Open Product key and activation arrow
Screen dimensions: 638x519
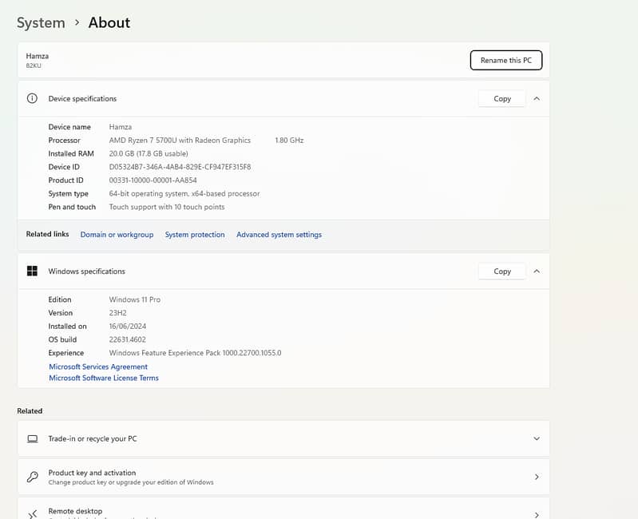coord(537,477)
